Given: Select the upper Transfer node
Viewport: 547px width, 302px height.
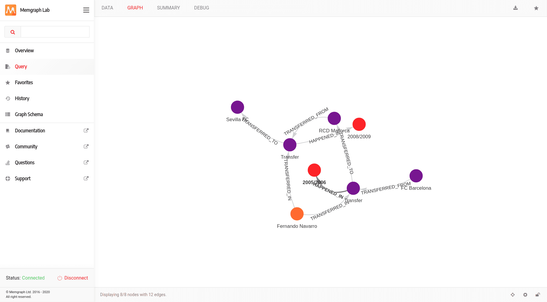Looking at the screenshot, I should tap(290, 145).
